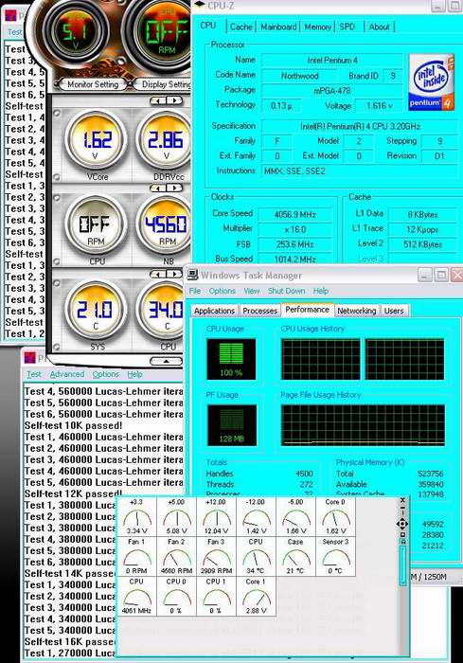
Task: Open the Mainboard tab in CPU-Z
Action: click(278, 27)
